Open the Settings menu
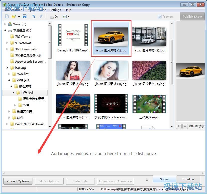The height and width of the screenshot is (194, 207). pos(55,10)
